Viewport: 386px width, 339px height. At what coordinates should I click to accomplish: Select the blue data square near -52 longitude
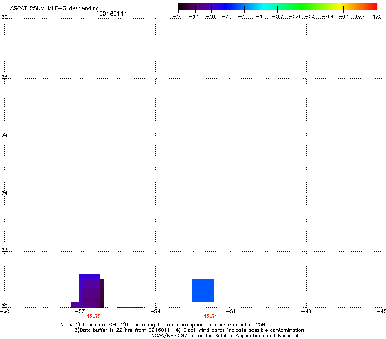(x=203, y=290)
